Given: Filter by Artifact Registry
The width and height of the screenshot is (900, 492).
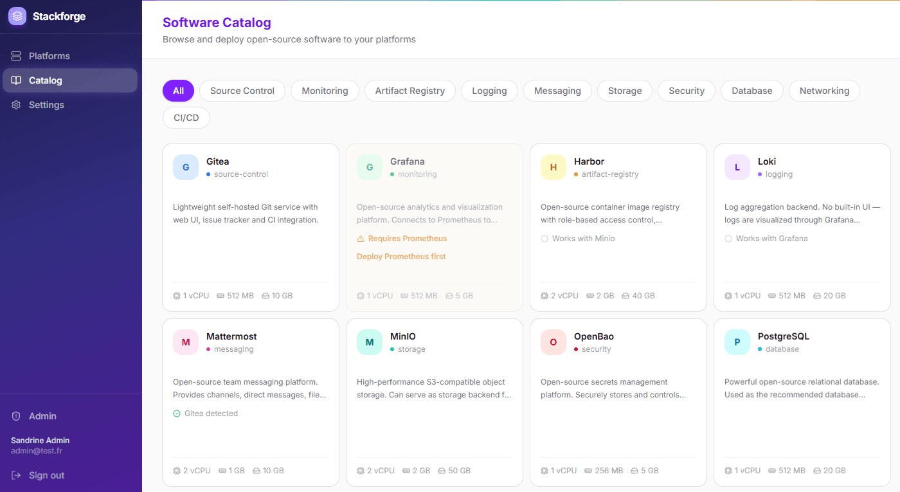Looking at the screenshot, I should [x=410, y=91].
